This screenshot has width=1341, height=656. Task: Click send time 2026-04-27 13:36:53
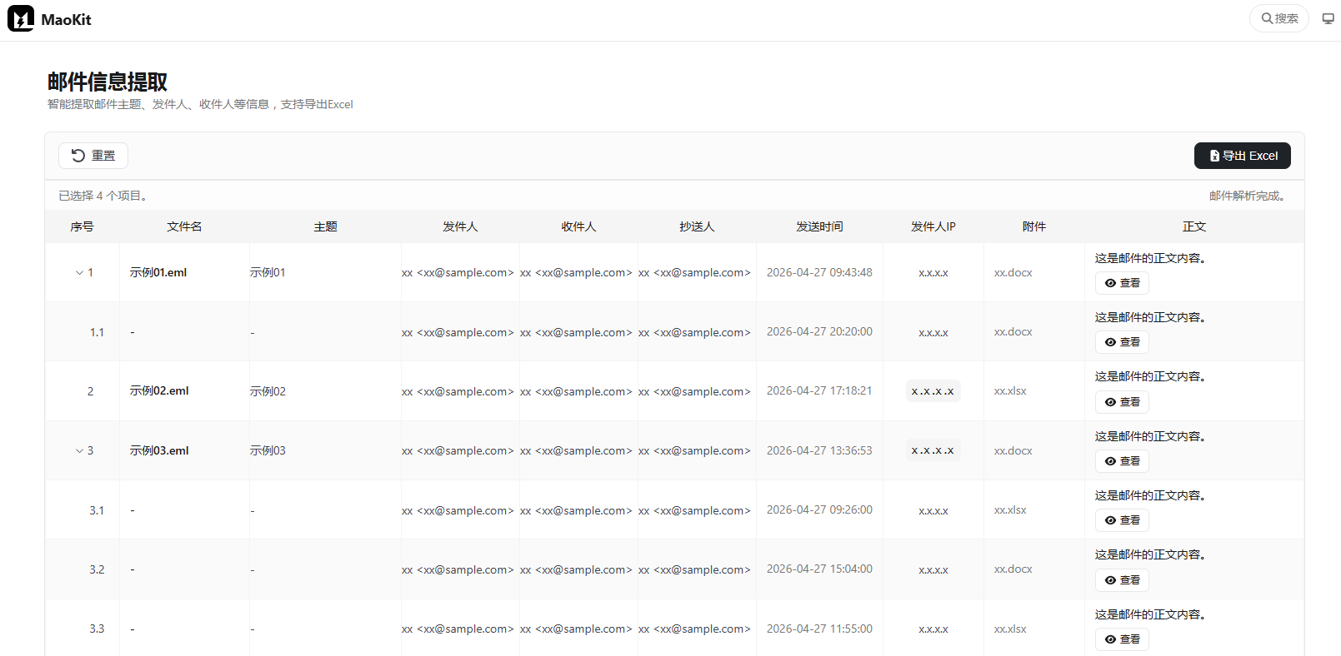click(819, 450)
